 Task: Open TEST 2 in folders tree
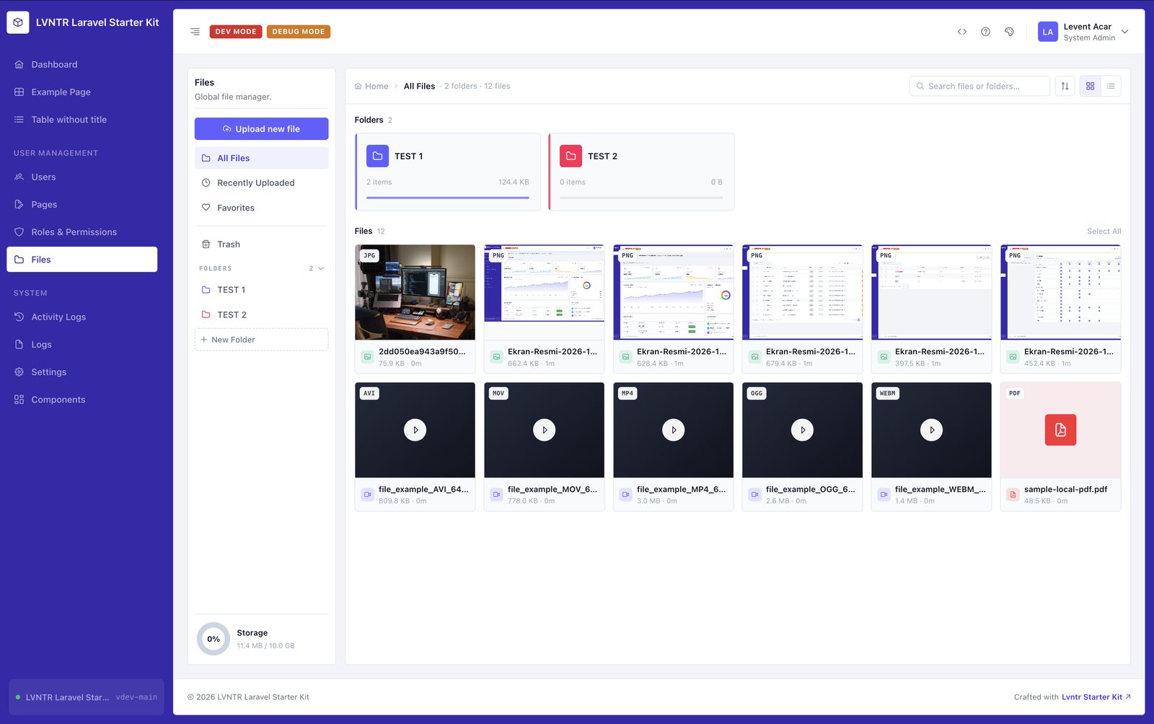[261, 315]
